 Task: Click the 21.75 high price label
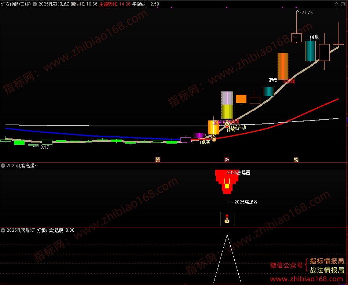307,13
